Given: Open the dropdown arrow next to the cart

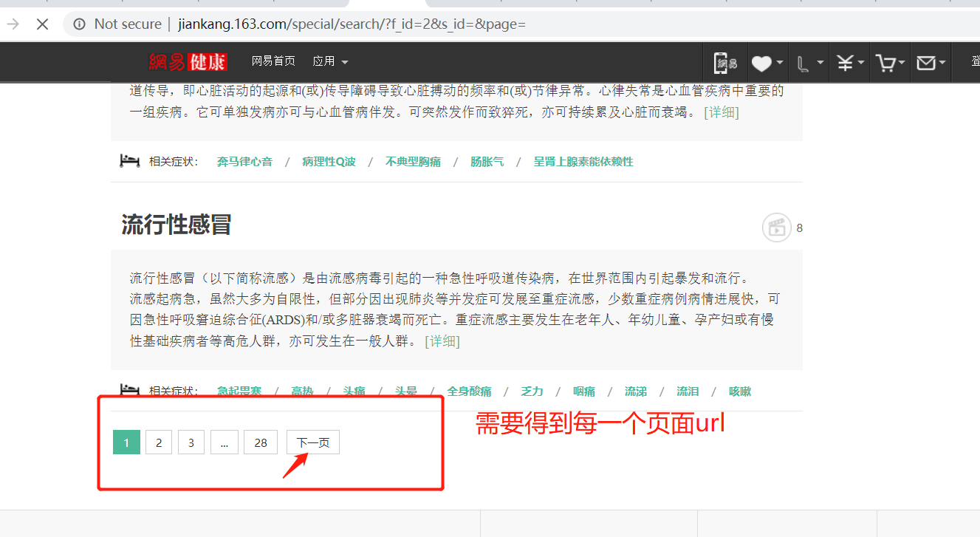Looking at the screenshot, I should [x=900, y=62].
